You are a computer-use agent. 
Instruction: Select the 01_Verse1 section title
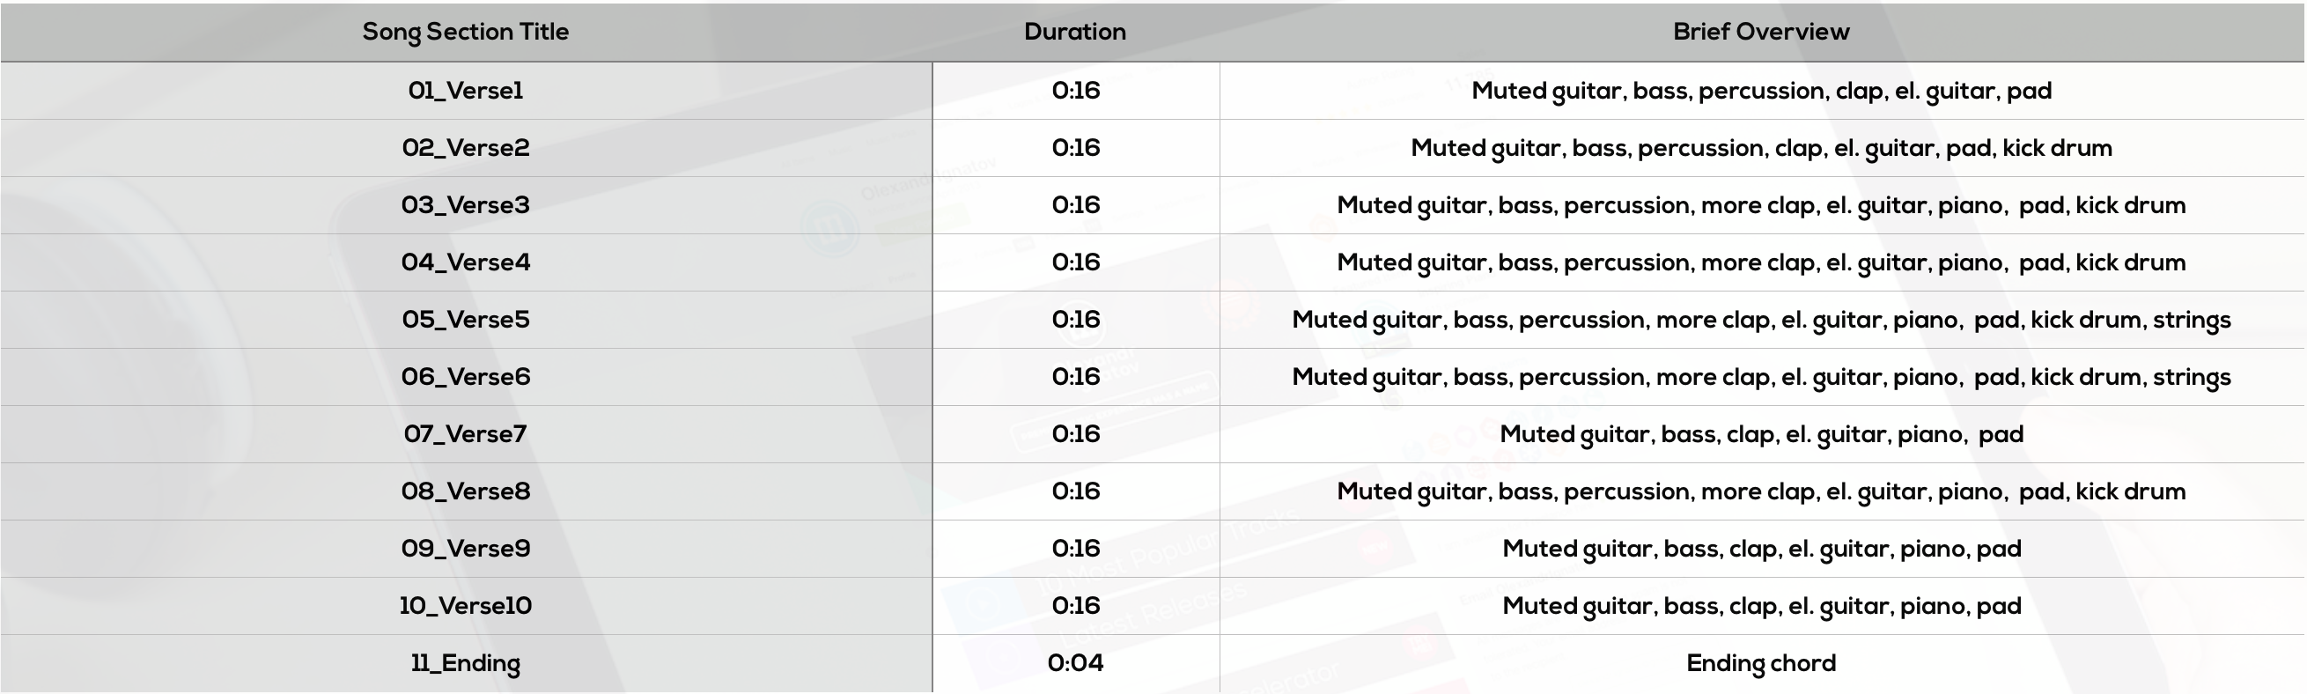[465, 91]
